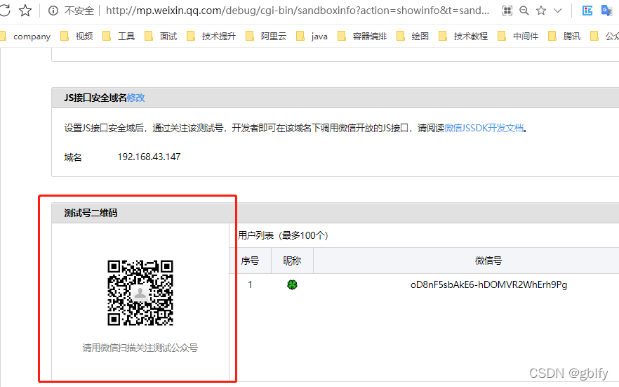Expand the address bar dropdown chevron

558,11
